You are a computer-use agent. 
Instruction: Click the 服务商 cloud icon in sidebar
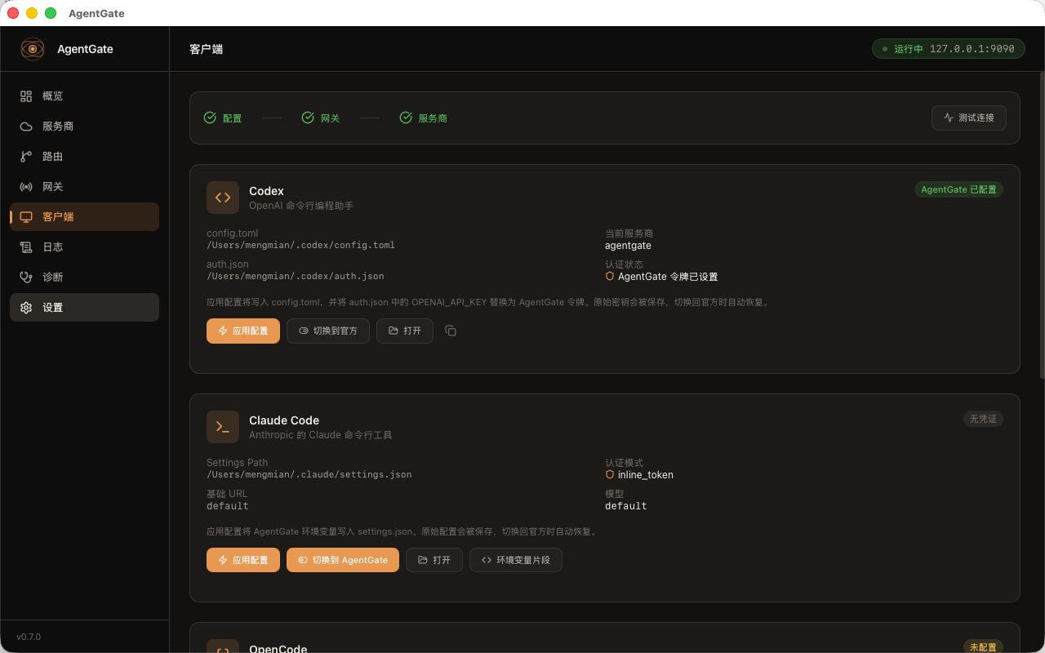pyautogui.click(x=26, y=127)
